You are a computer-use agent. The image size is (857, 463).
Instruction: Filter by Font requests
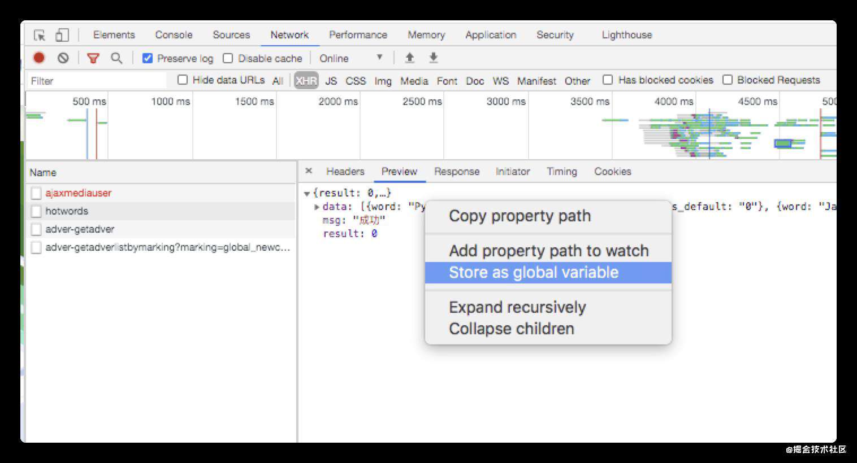(447, 81)
